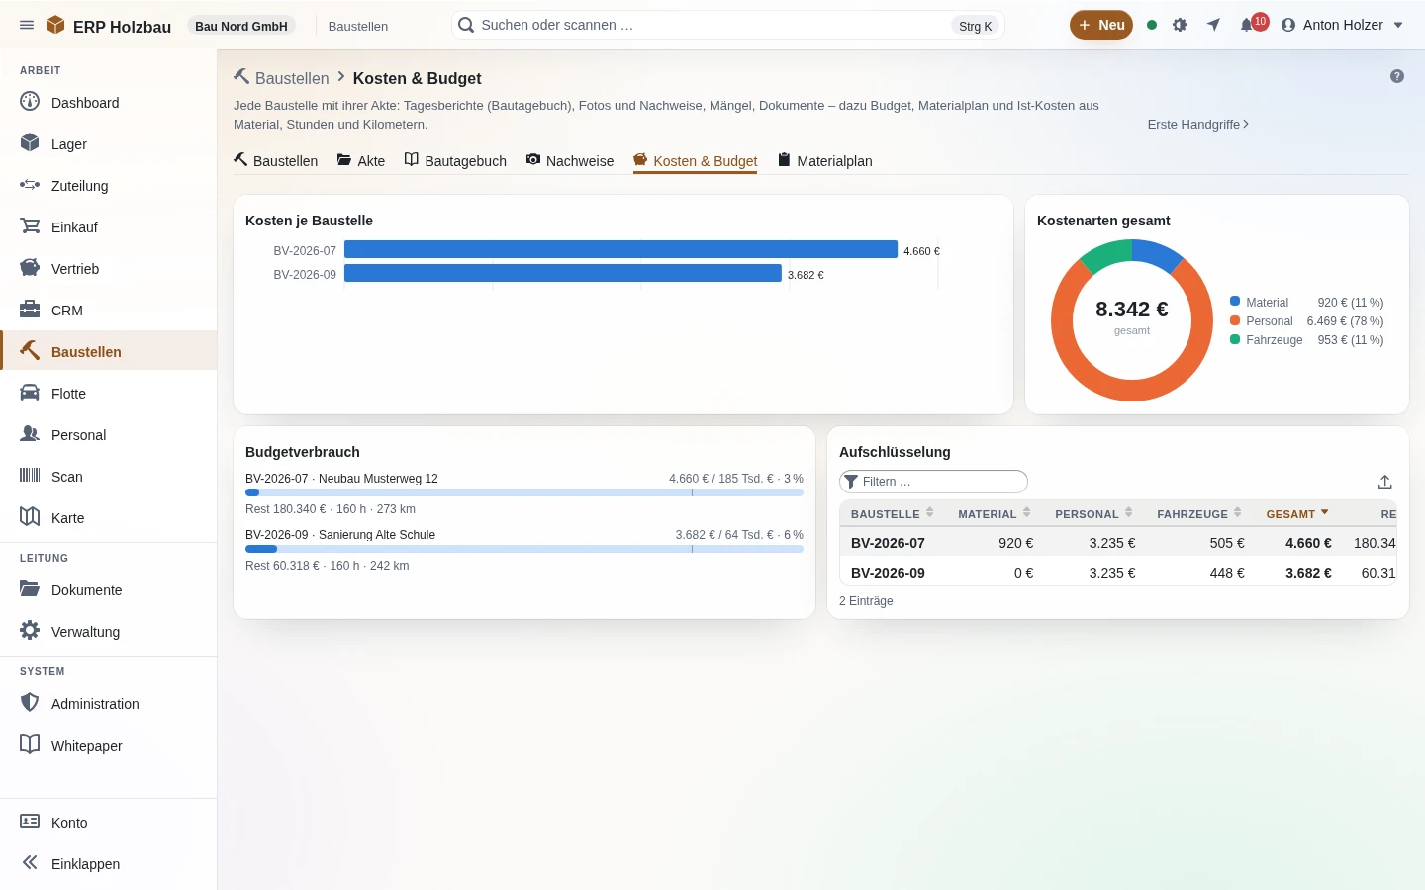Image resolution: width=1425 pixels, height=890 pixels.
Task: Select the Bau Nord GmbH company chip
Action: click(241, 26)
